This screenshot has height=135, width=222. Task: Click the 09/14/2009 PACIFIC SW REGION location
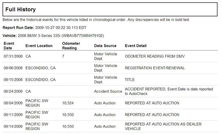click(x=37, y=126)
